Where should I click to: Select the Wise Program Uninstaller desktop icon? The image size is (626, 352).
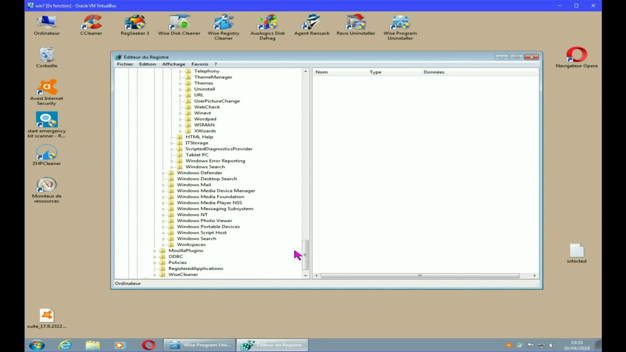pyautogui.click(x=400, y=27)
